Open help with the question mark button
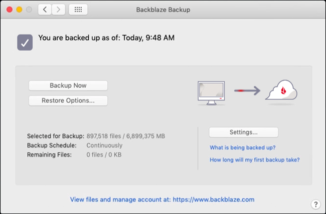The image size is (326, 214). [x=315, y=204]
